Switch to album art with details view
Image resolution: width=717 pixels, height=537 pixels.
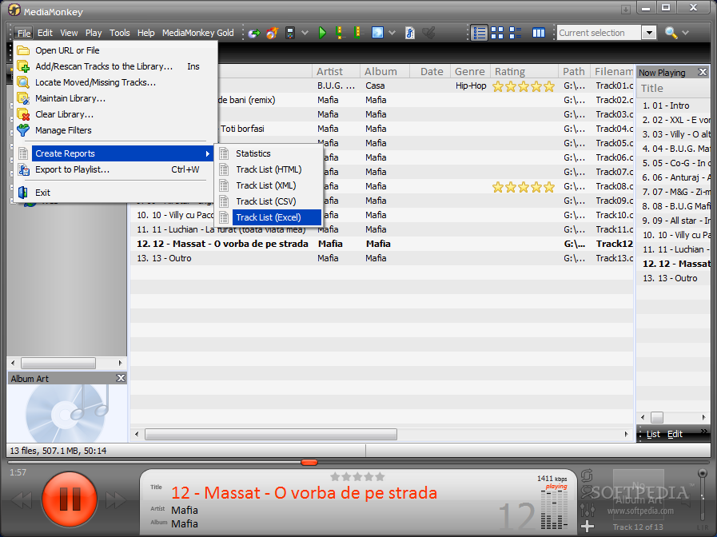point(516,33)
